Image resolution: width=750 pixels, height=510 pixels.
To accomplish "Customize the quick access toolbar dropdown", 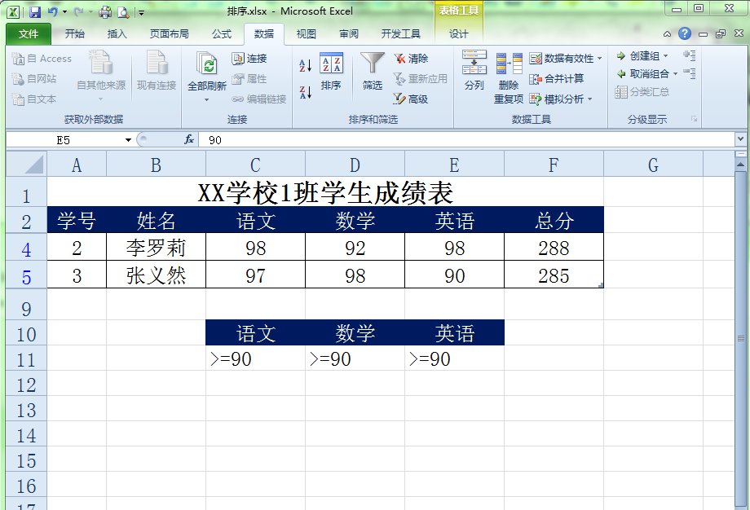I will [x=141, y=13].
